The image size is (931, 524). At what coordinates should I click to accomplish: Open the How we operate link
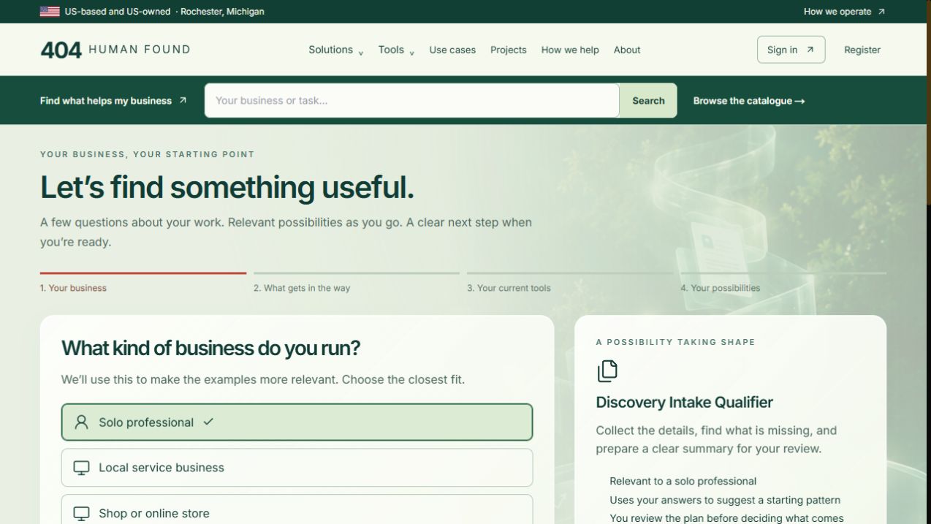(x=844, y=12)
